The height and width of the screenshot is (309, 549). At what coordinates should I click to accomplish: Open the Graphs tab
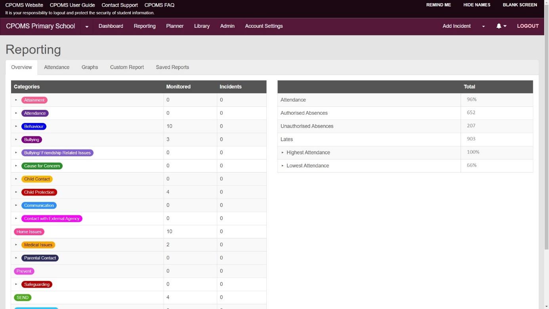pos(90,67)
